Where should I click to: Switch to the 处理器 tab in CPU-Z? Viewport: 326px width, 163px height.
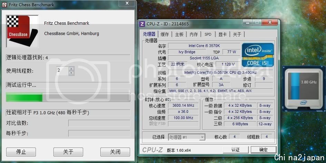149,34
